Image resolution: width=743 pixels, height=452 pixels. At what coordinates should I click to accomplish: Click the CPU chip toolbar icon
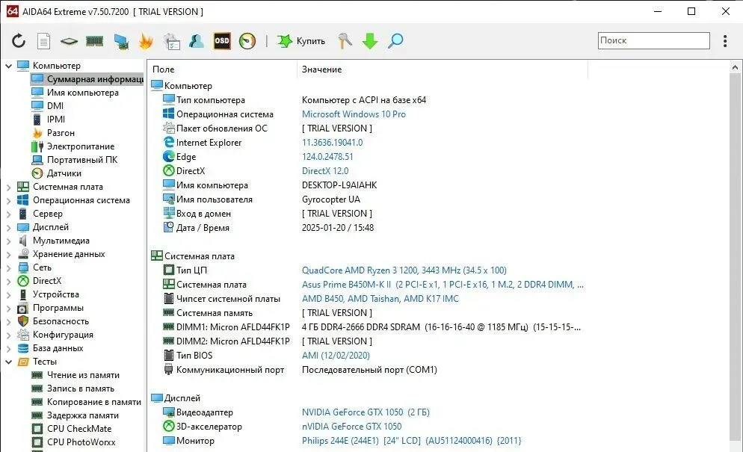[69, 41]
